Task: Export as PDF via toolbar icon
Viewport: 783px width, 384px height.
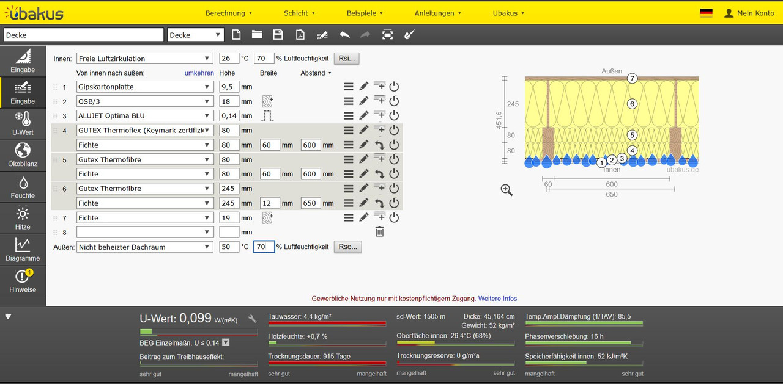Action: [300, 35]
